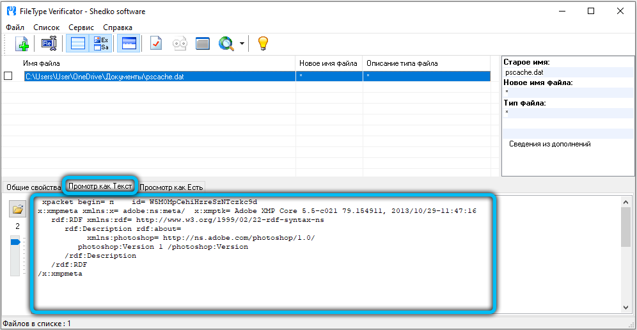Open the Справка menu
The width and height of the screenshot is (637, 330).
pos(118,27)
